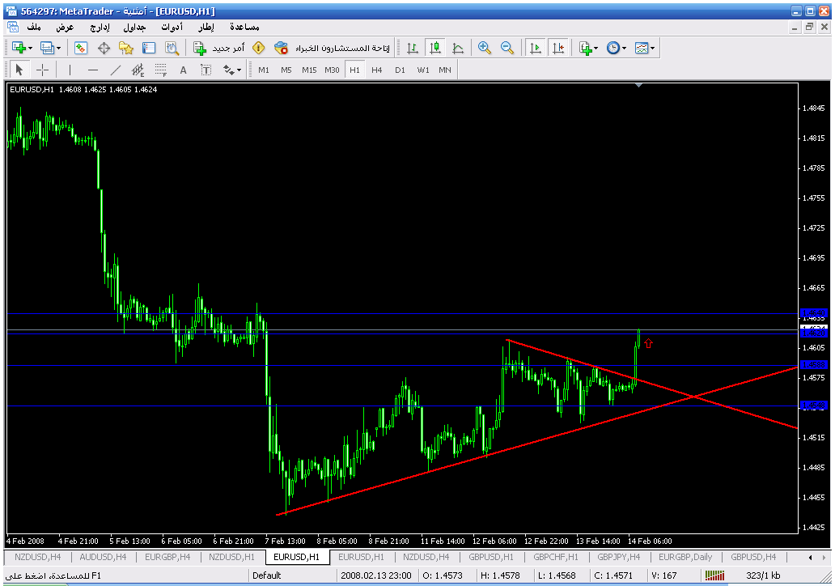Insert a text label with the T tool
This screenshot has width=835, height=586.
(206, 70)
